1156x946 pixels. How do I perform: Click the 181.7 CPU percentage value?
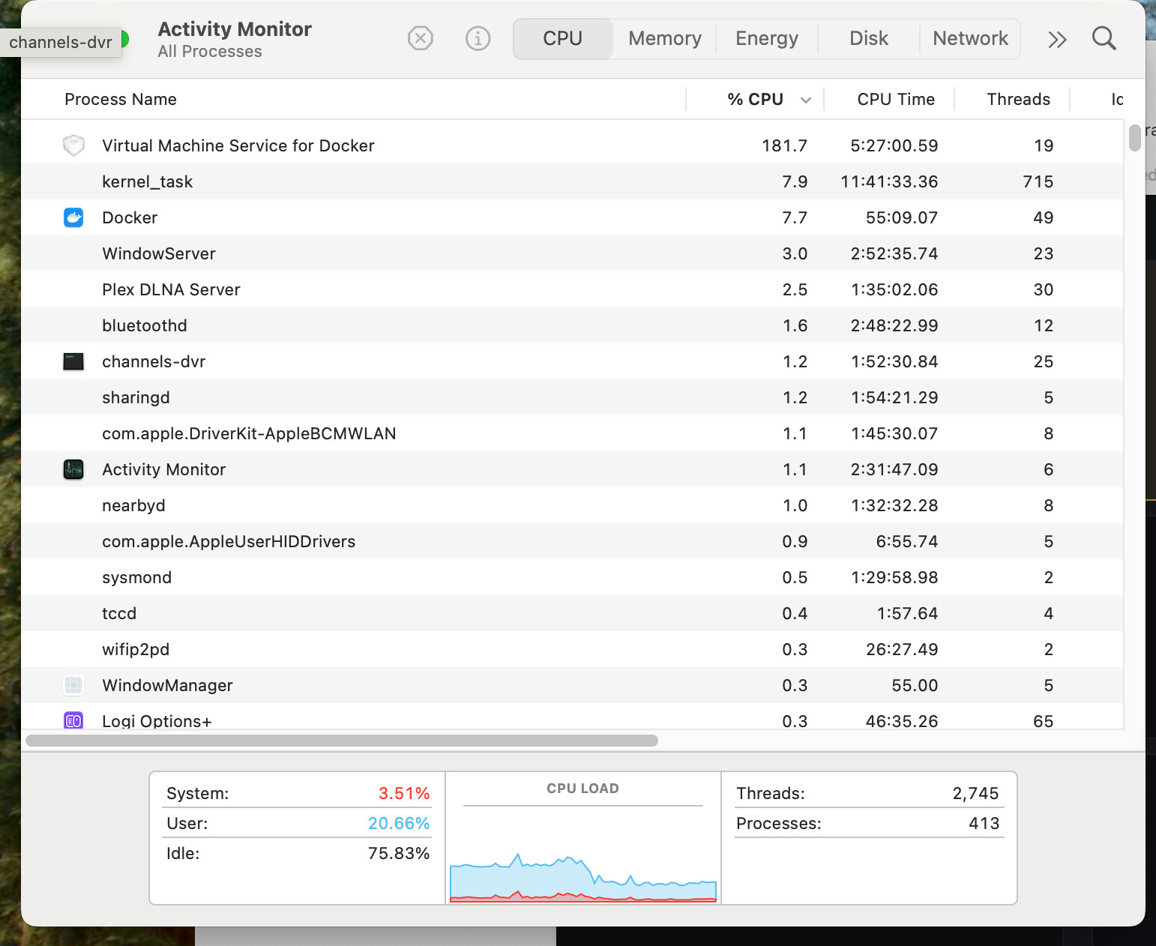pyautogui.click(x=784, y=145)
